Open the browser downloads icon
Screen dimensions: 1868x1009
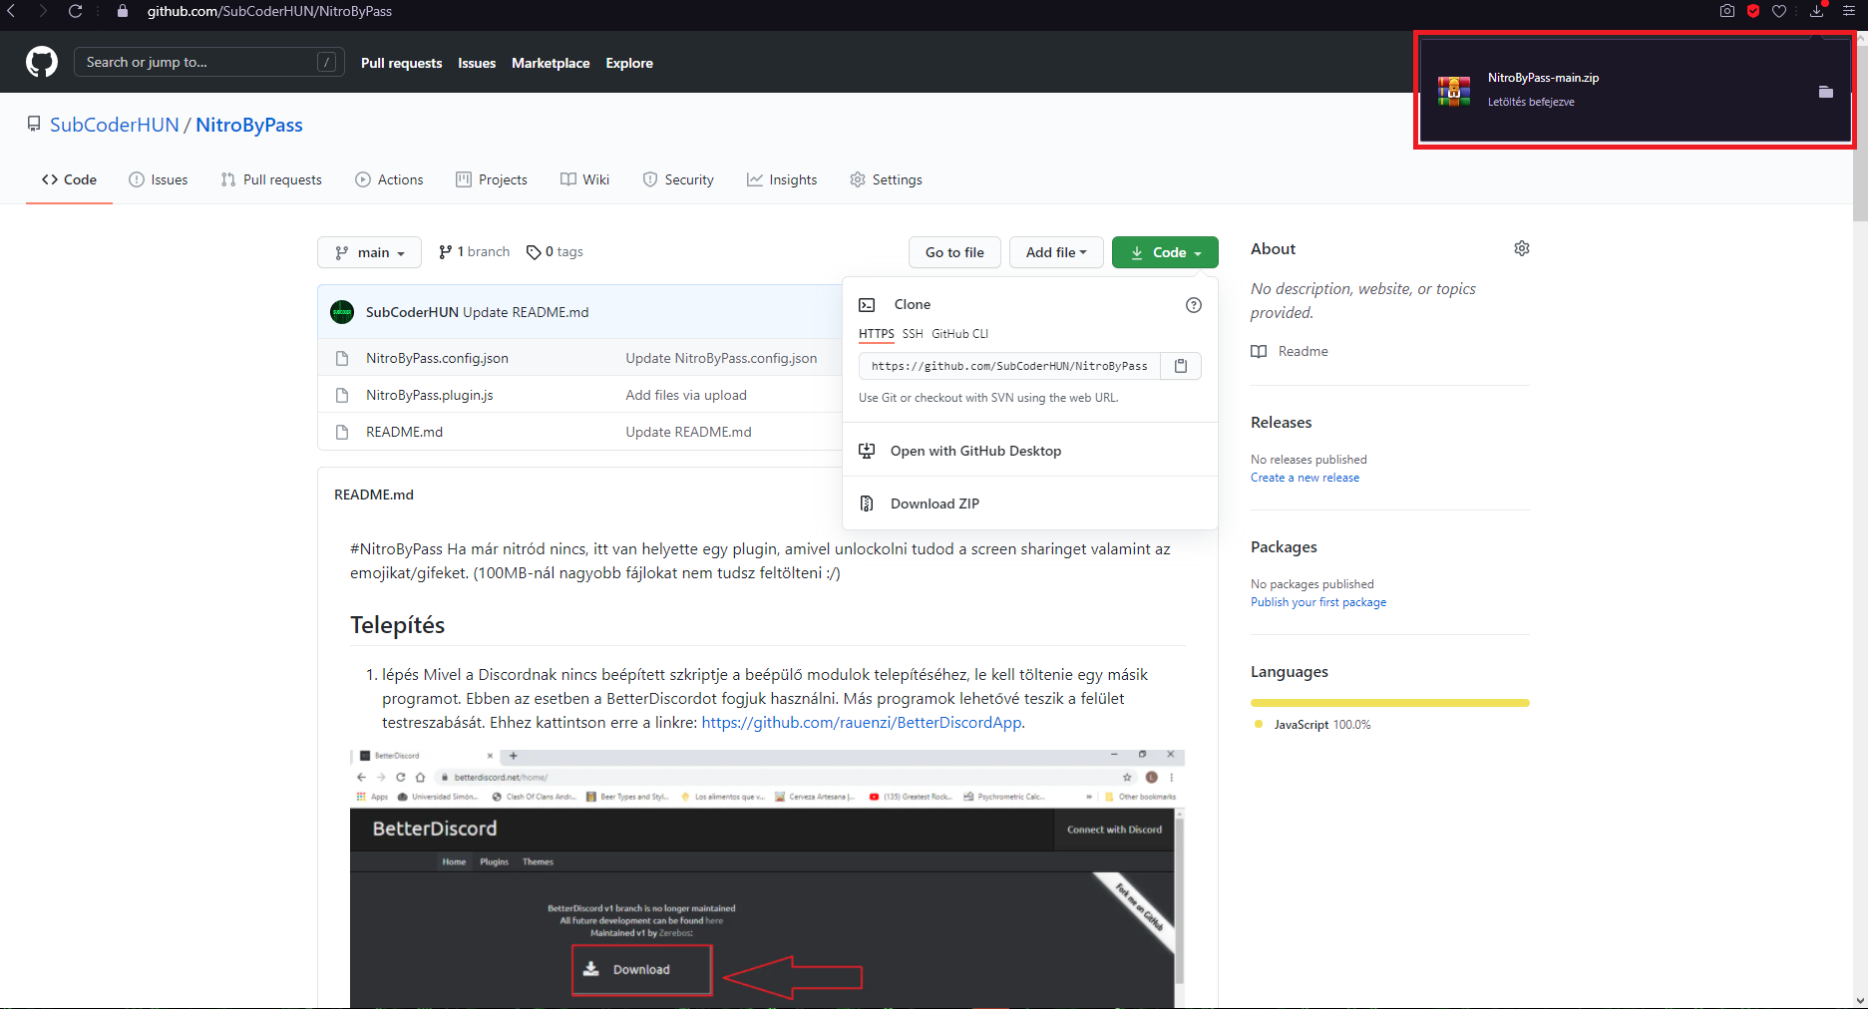click(1817, 11)
